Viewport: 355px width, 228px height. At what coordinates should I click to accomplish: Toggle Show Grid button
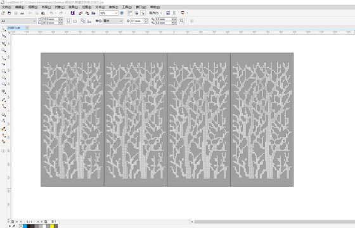click(136, 13)
